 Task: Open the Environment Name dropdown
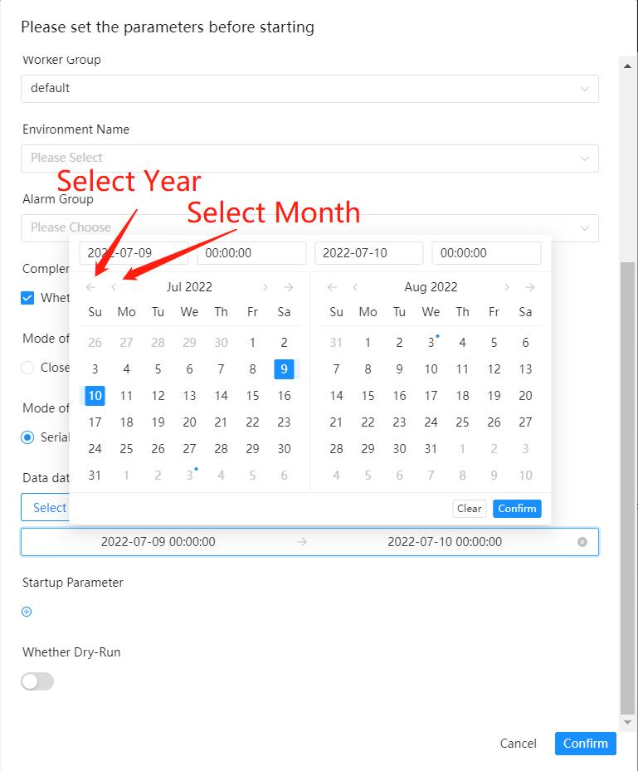(x=310, y=158)
